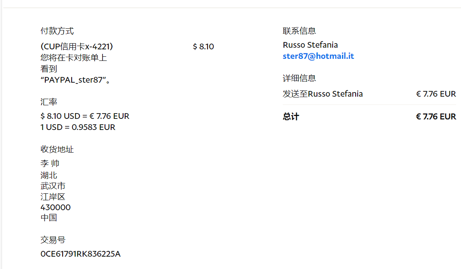This screenshot has height=269, width=461.
Task: Click the 江岸区 address line
Action: coord(53,197)
